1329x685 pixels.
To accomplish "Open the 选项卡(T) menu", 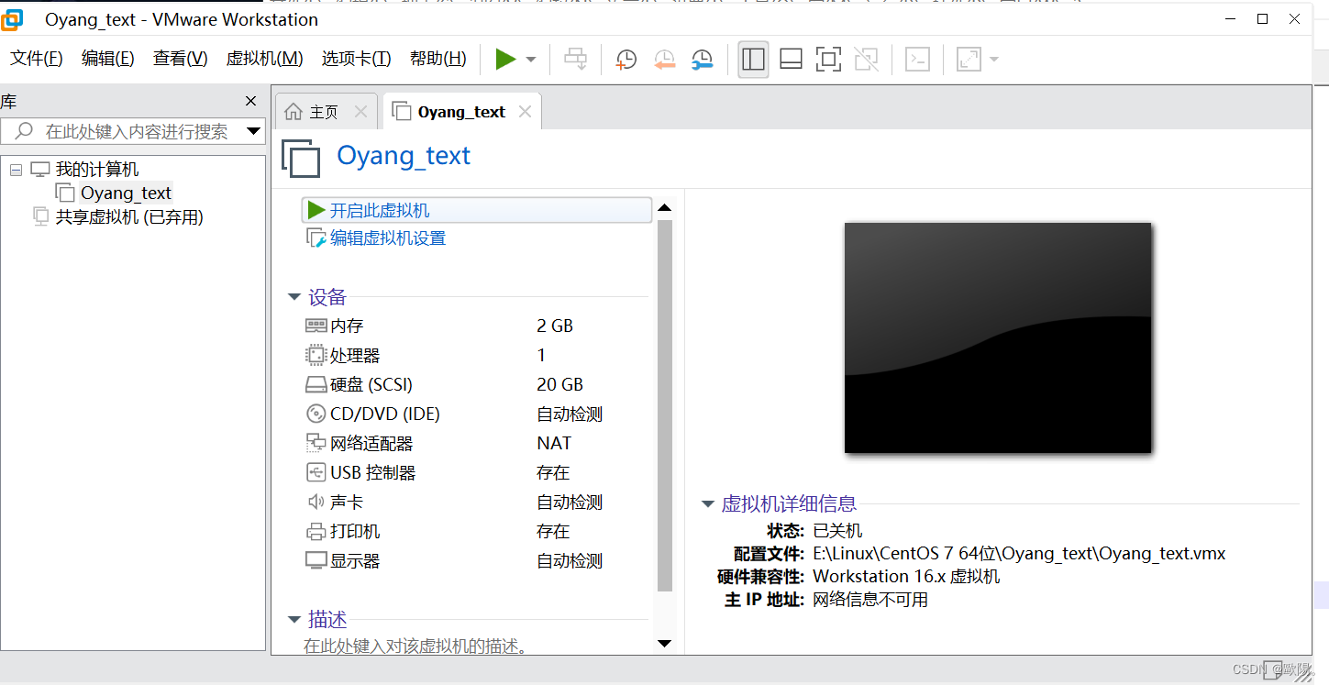I will point(357,59).
